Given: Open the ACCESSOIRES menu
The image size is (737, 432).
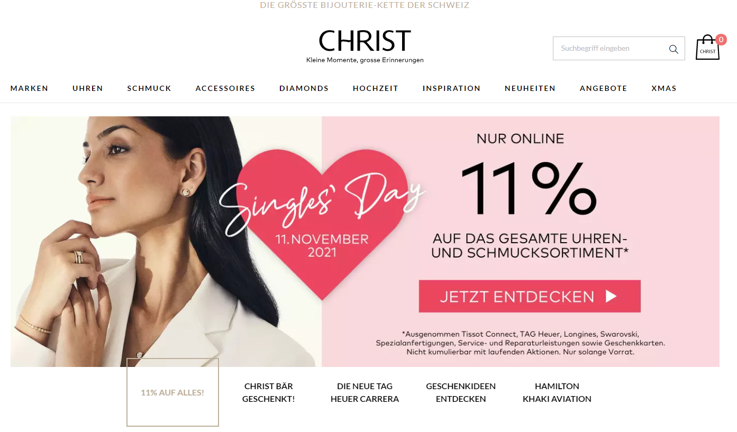Looking at the screenshot, I should (225, 88).
